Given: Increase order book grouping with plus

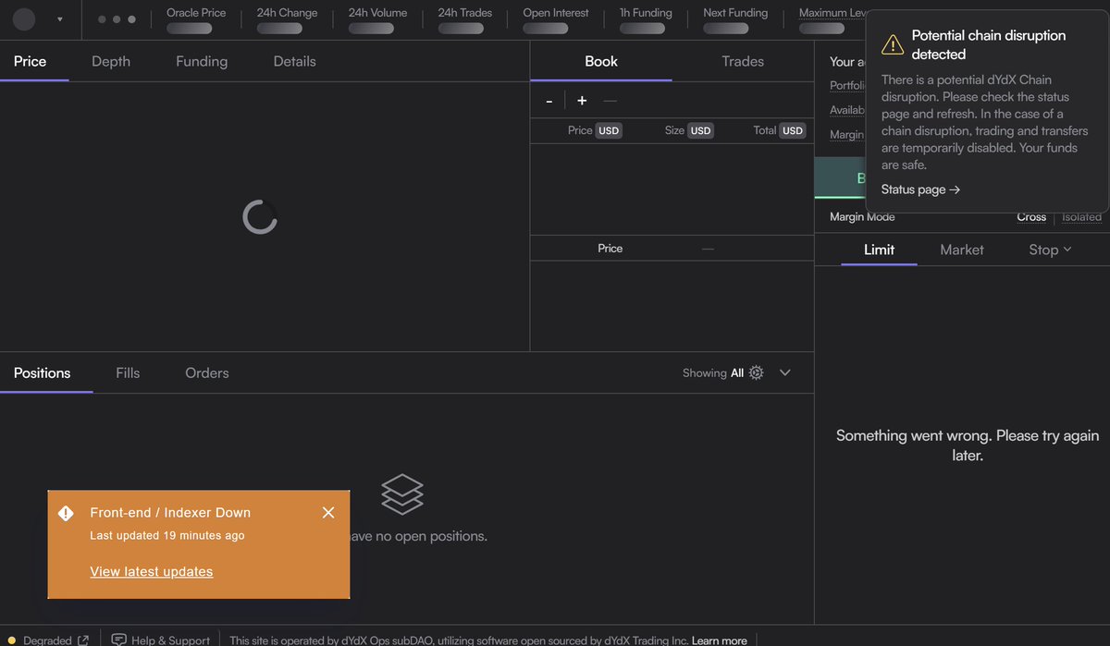Looking at the screenshot, I should 582,101.
